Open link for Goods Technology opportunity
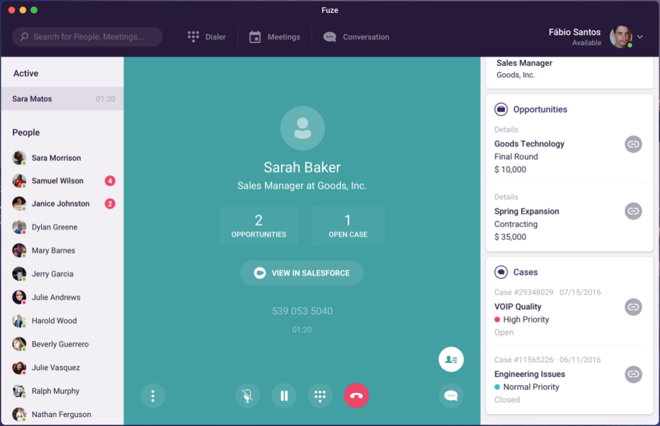The image size is (660, 426). (x=633, y=144)
